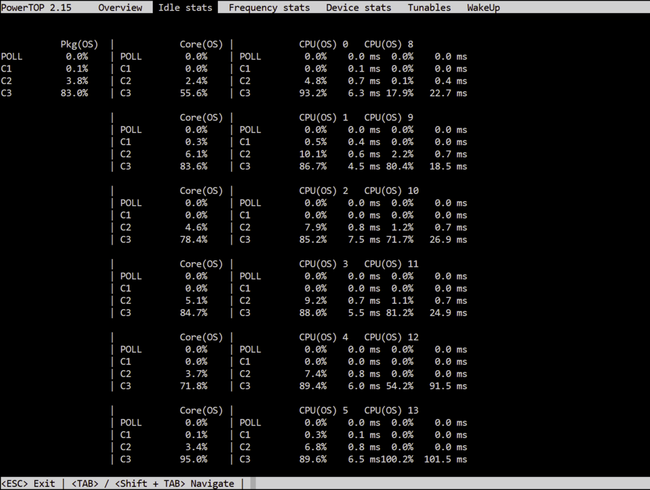Click the CPU(OS) 1 header
Screen dimensions: 650x490
coord(324,117)
